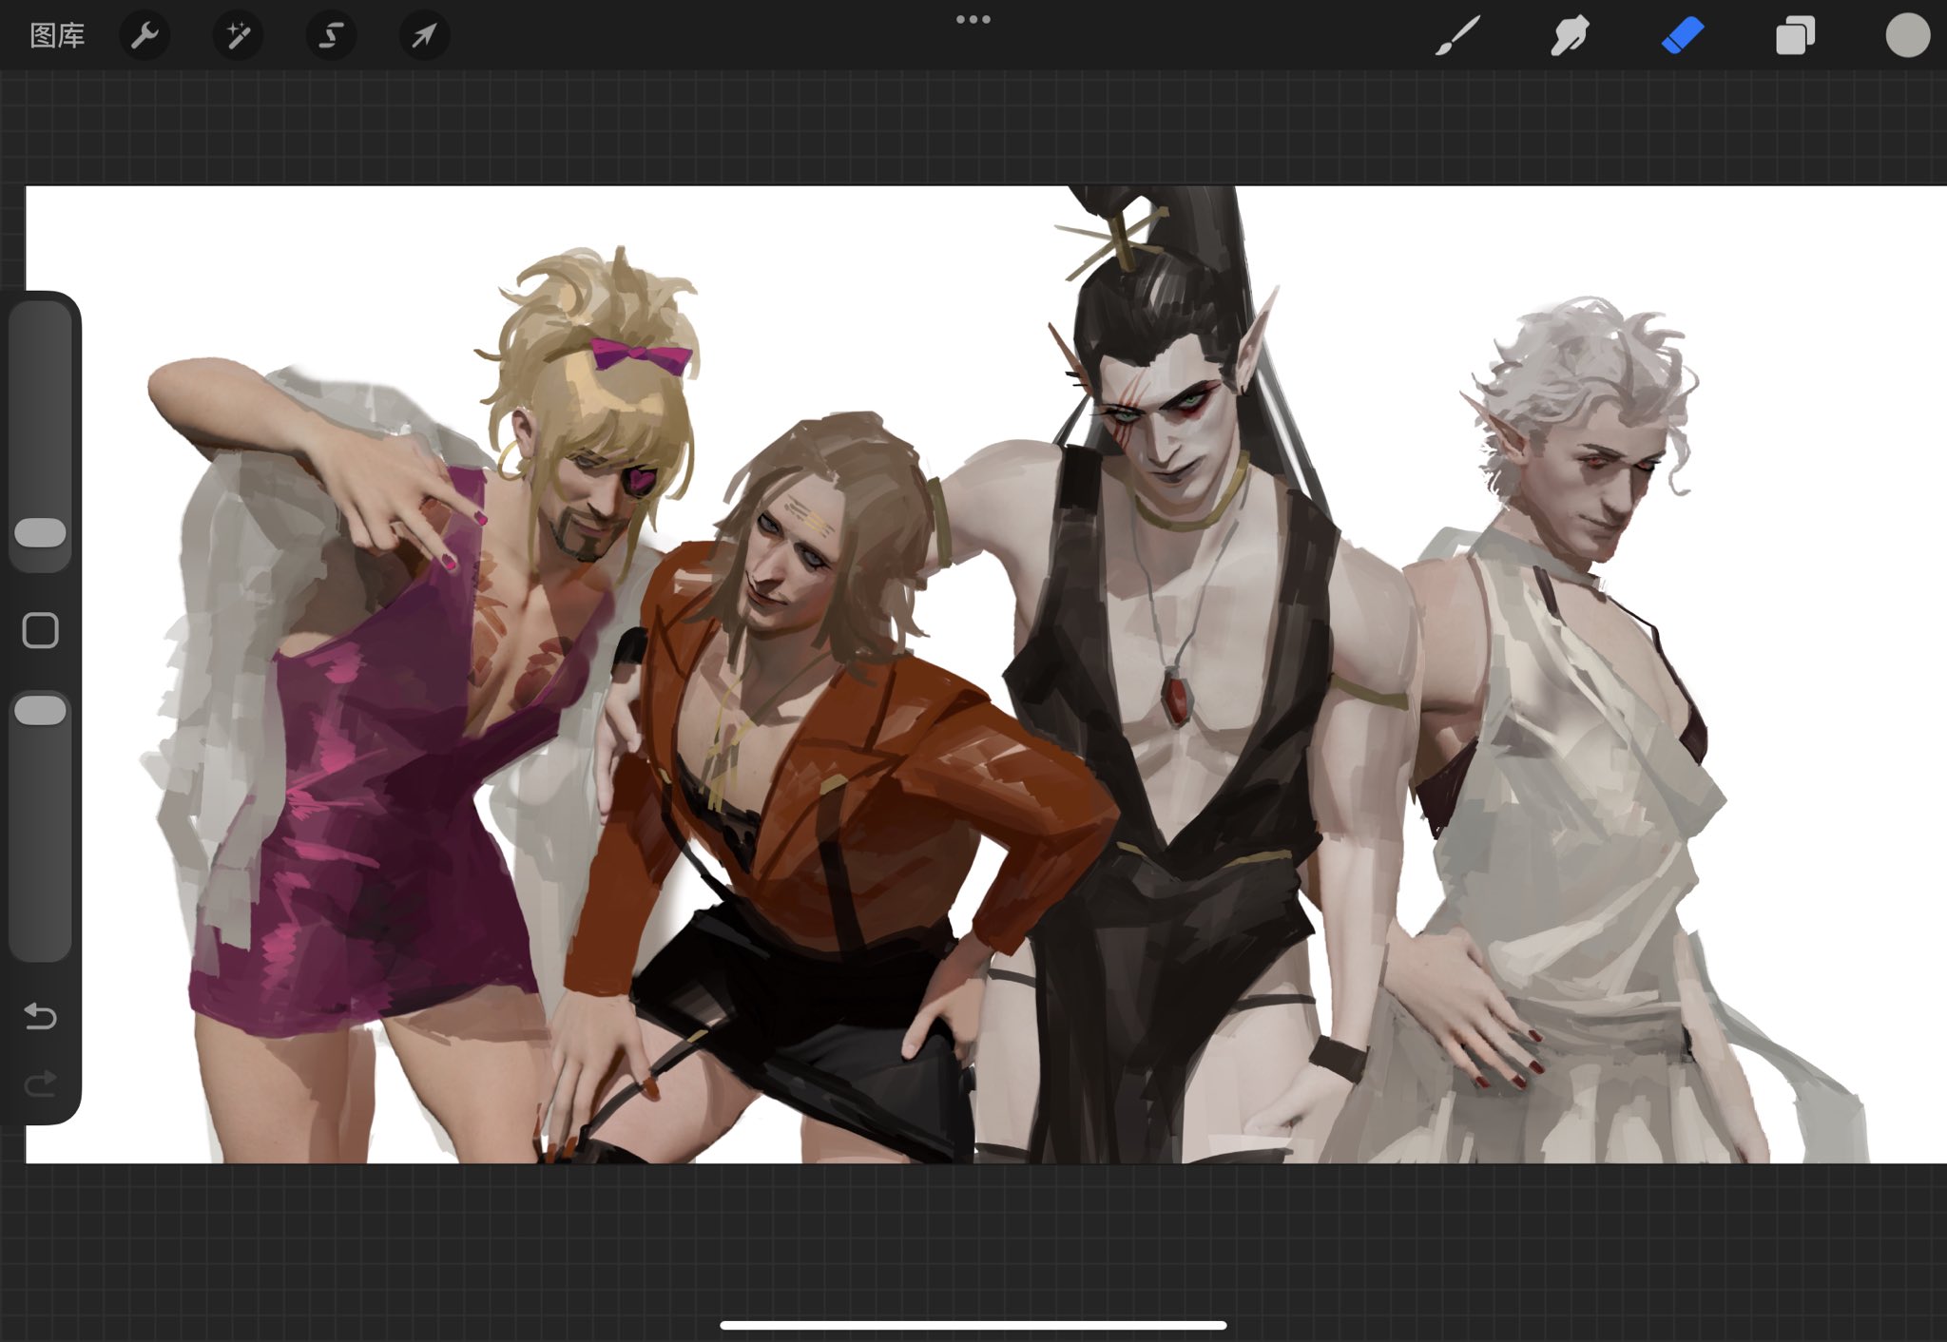Open the 图库 gallery

pos(57,36)
